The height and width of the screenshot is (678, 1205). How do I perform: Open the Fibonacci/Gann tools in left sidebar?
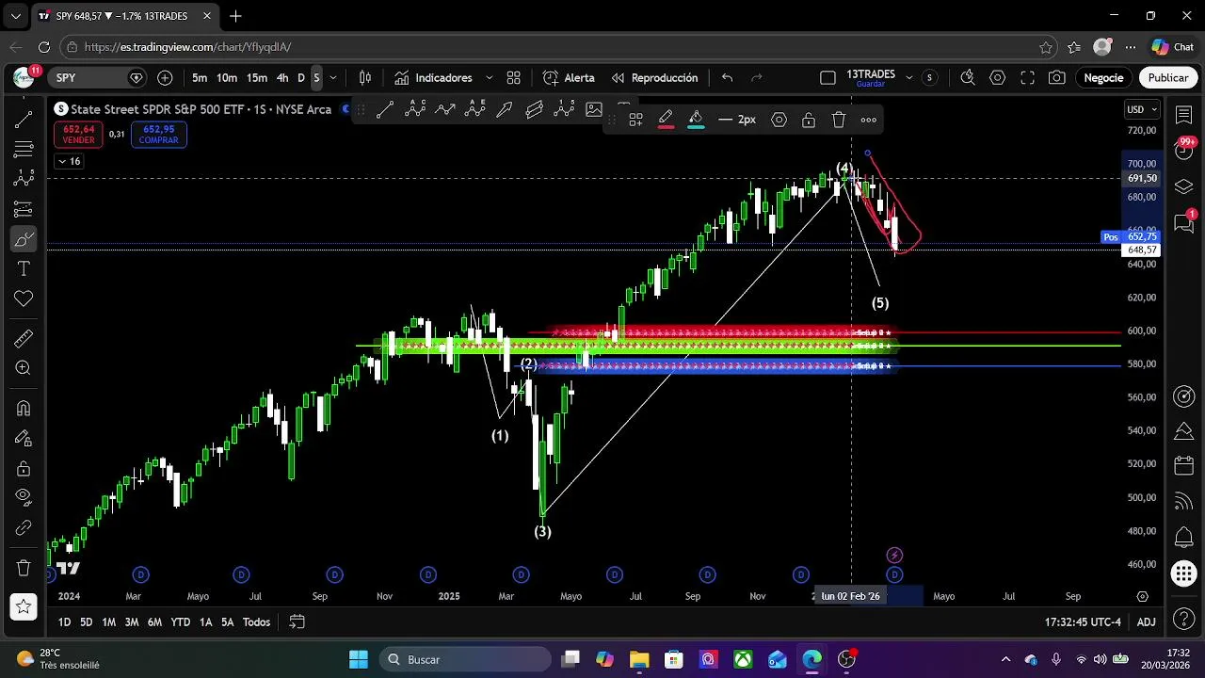coord(24,149)
